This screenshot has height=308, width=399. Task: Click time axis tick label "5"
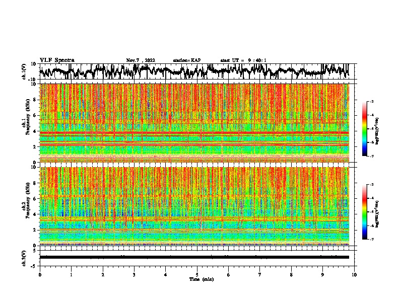pyautogui.click(x=197, y=275)
